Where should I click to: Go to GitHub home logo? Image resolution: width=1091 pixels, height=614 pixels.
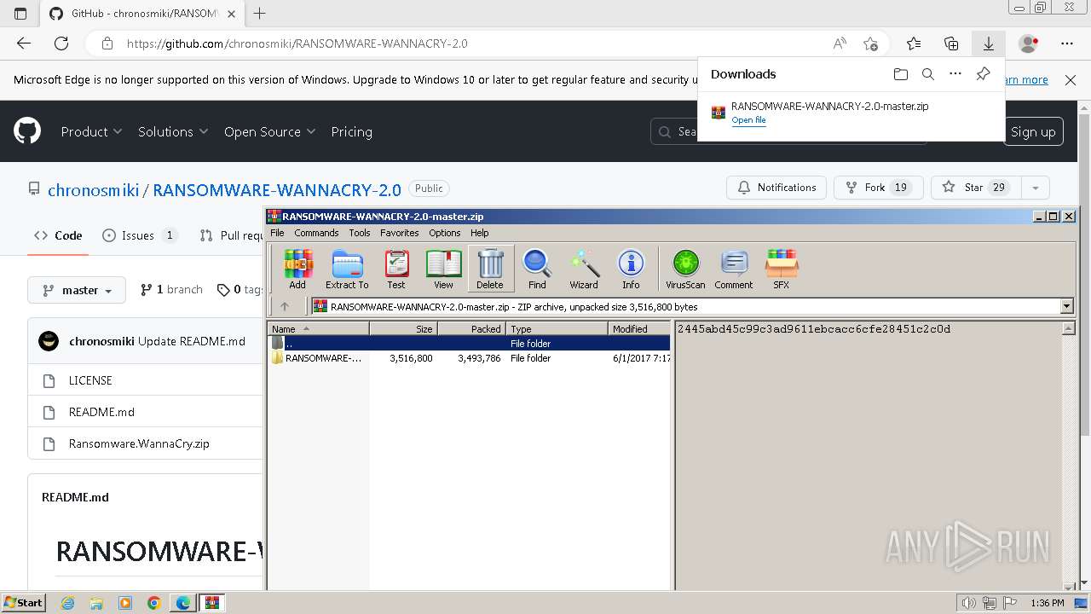pyautogui.click(x=27, y=131)
